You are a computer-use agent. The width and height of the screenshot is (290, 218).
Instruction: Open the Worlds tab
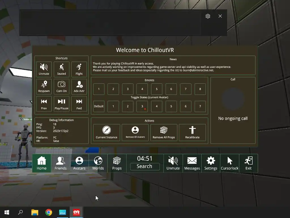tap(98, 163)
